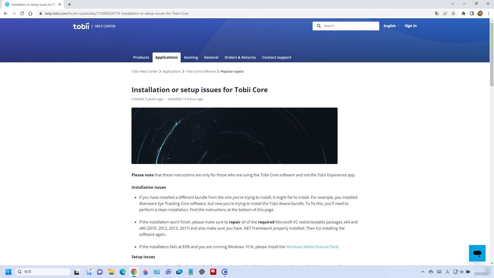Open the Popular topics breadcrumb

(232, 71)
